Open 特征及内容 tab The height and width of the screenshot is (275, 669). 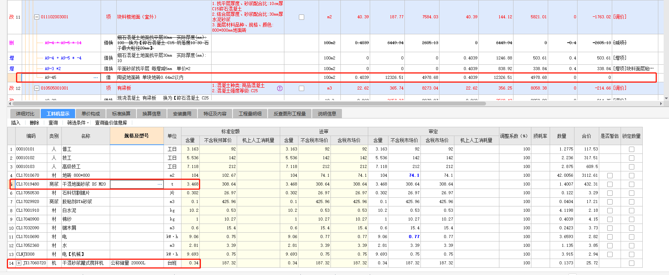point(215,114)
